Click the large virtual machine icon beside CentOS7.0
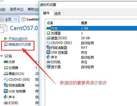 click(3, 28)
